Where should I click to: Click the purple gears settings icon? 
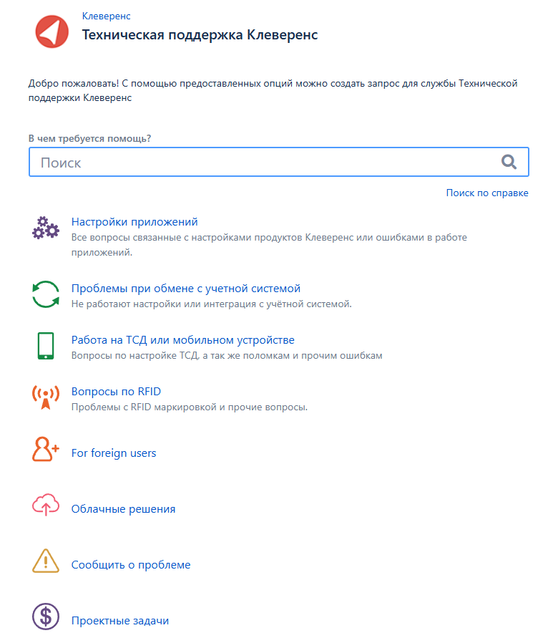point(46,228)
